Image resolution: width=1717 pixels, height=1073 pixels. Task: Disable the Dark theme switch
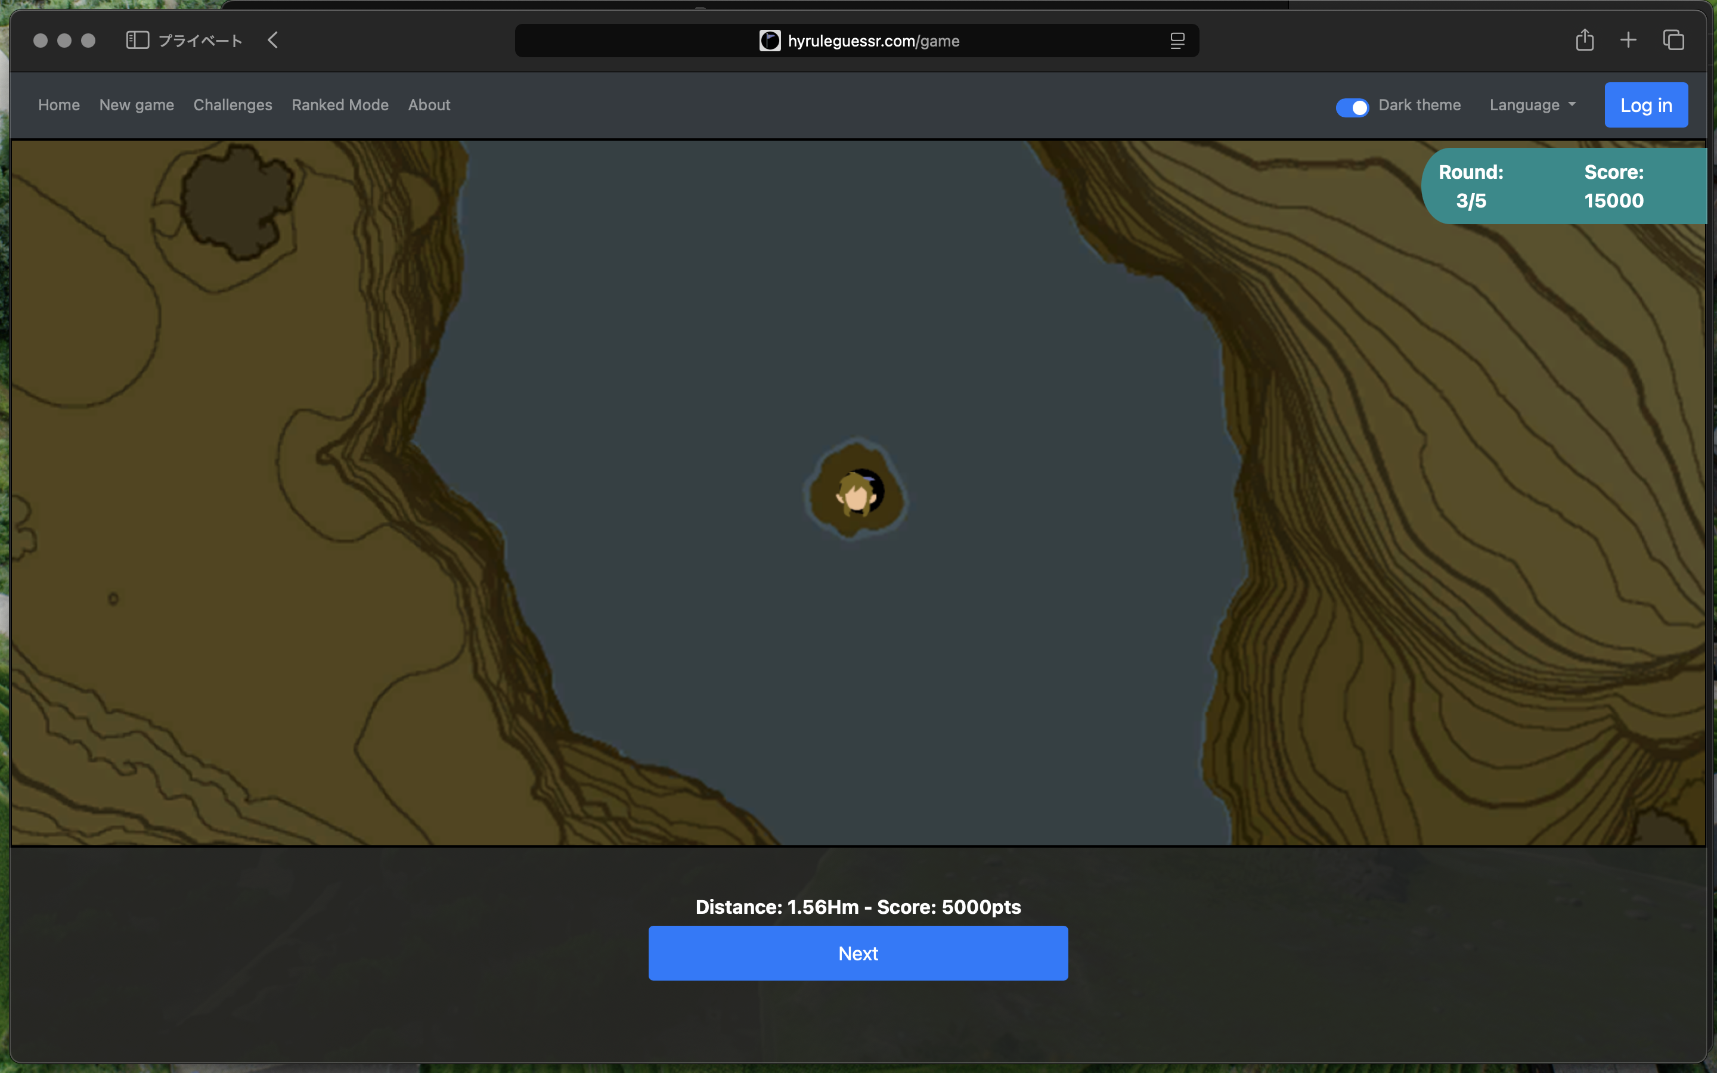click(1352, 107)
